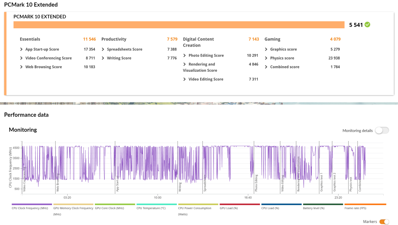Expand the App Start-up Score row
The width and height of the screenshot is (398, 225).
(x=21, y=49)
